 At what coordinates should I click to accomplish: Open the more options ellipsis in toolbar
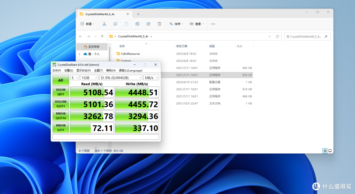pos(213,24)
